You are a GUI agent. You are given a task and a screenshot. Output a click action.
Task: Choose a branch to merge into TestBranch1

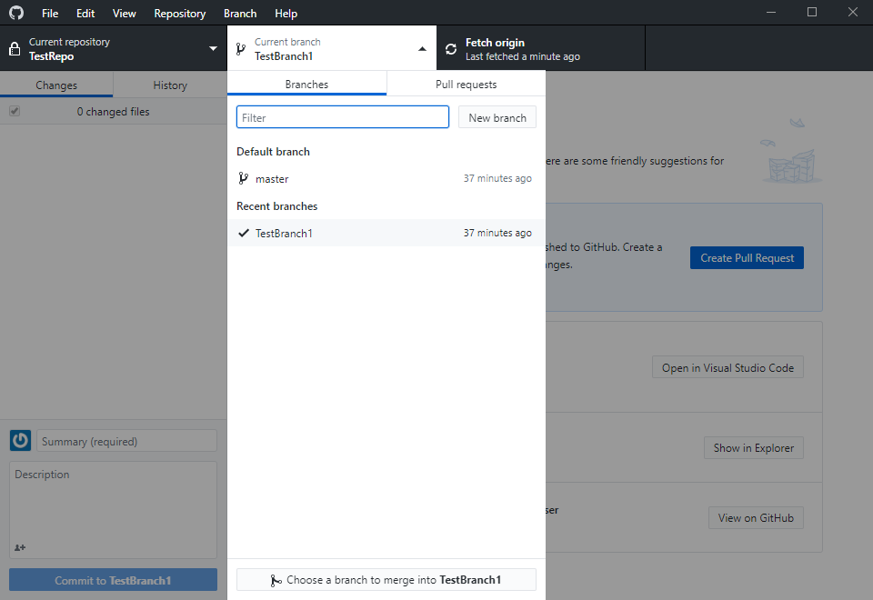[x=386, y=580]
